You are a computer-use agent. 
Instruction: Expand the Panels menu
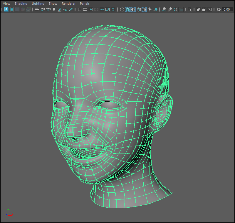(x=85, y=4)
